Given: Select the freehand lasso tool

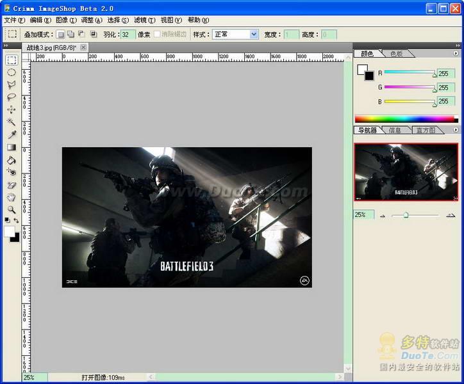Looking at the screenshot, I should pos(12,97).
